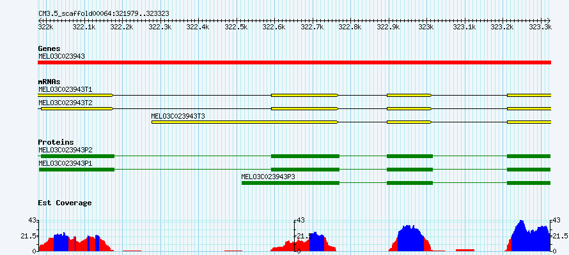
Task: Click the 323.3k ruler tick label
Action: tap(540, 27)
